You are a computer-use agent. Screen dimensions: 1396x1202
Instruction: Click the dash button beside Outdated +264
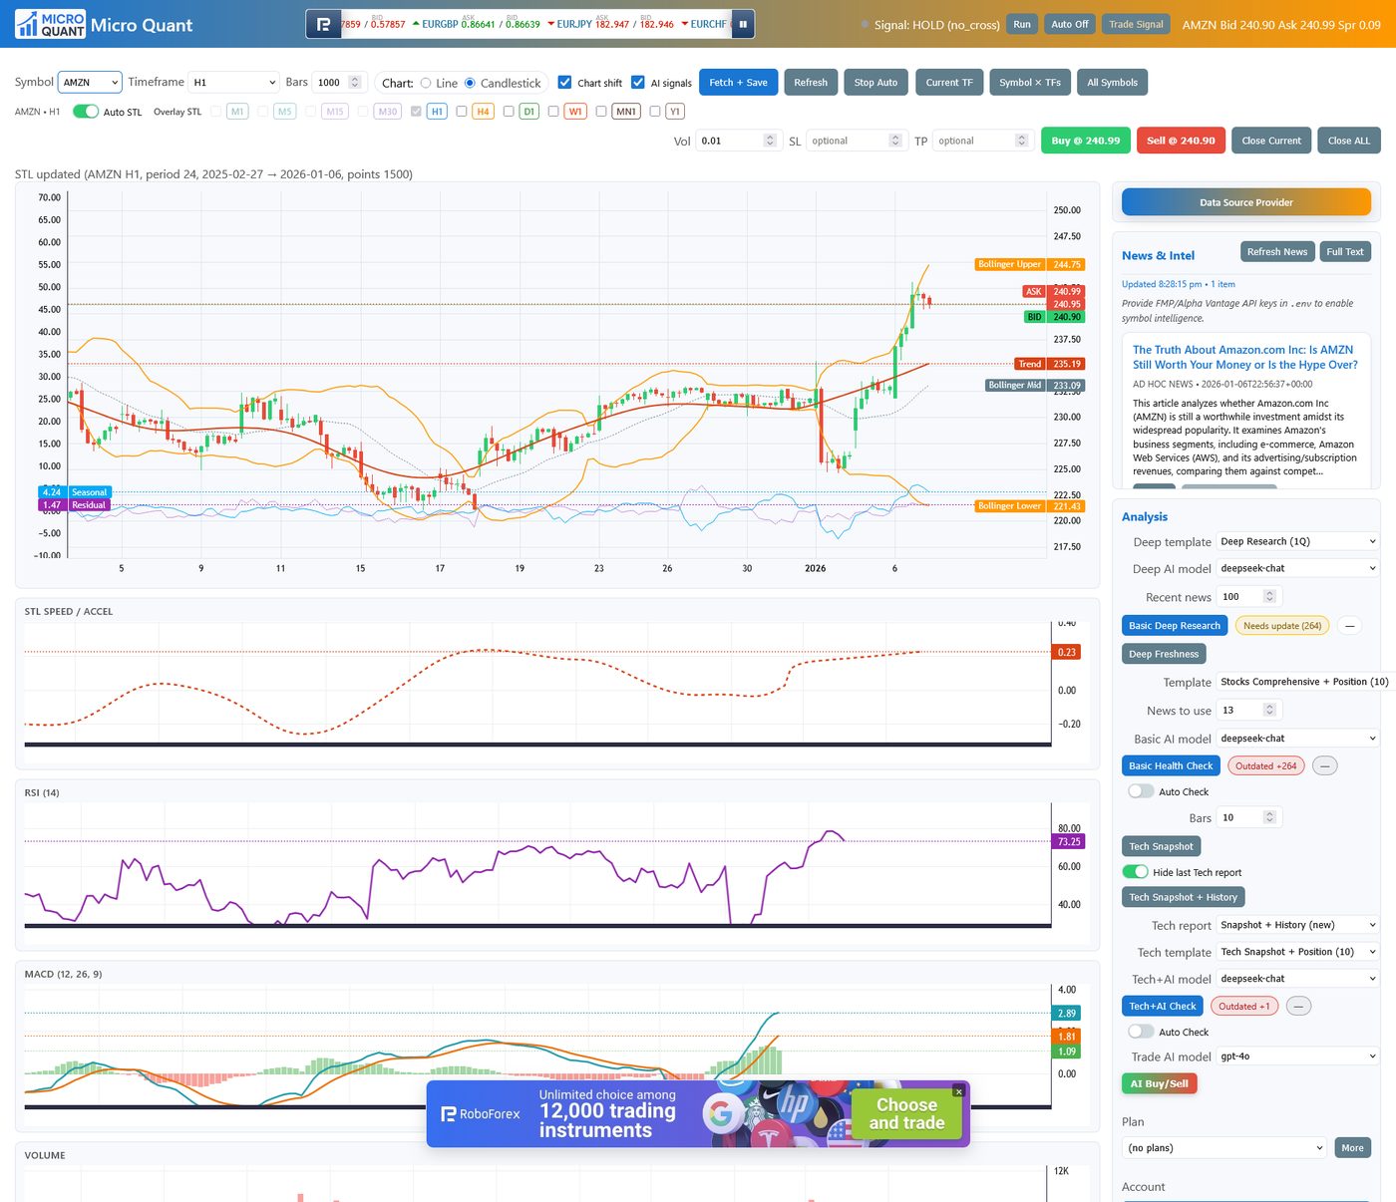pos(1325,765)
